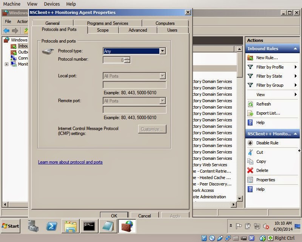Switch to the Users tab
Screen dimensions: 302x242
(172, 30)
